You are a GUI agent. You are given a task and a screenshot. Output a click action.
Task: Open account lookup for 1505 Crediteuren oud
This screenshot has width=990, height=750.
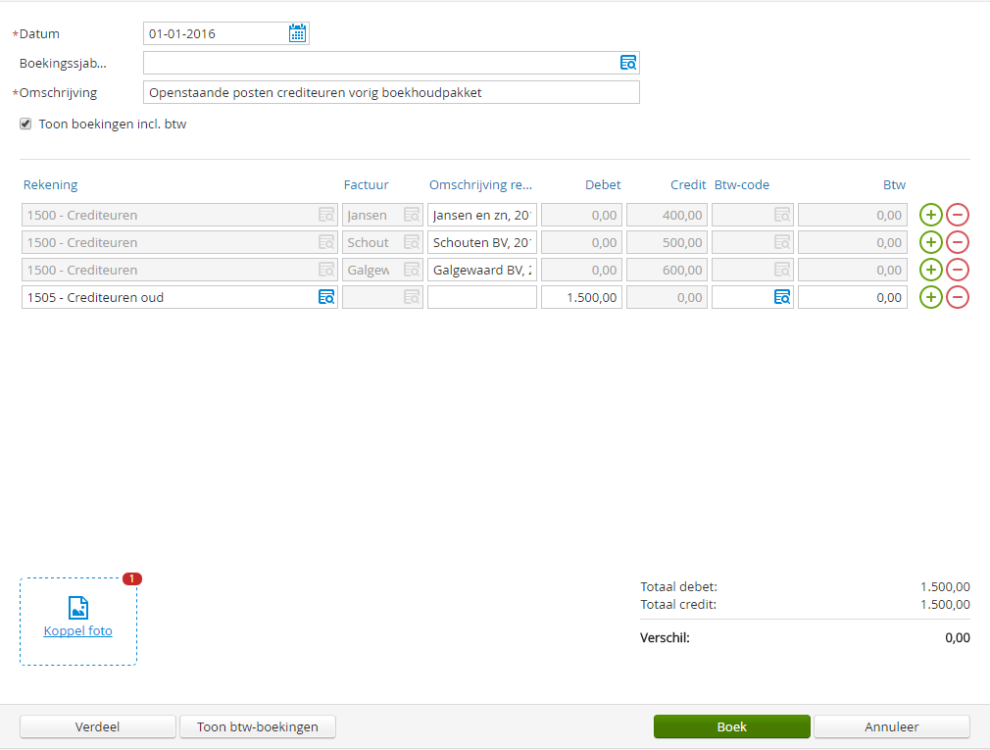325,297
